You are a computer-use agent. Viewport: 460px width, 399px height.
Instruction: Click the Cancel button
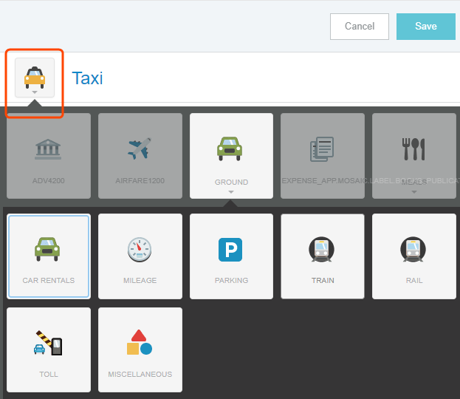click(x=360, y=27)
